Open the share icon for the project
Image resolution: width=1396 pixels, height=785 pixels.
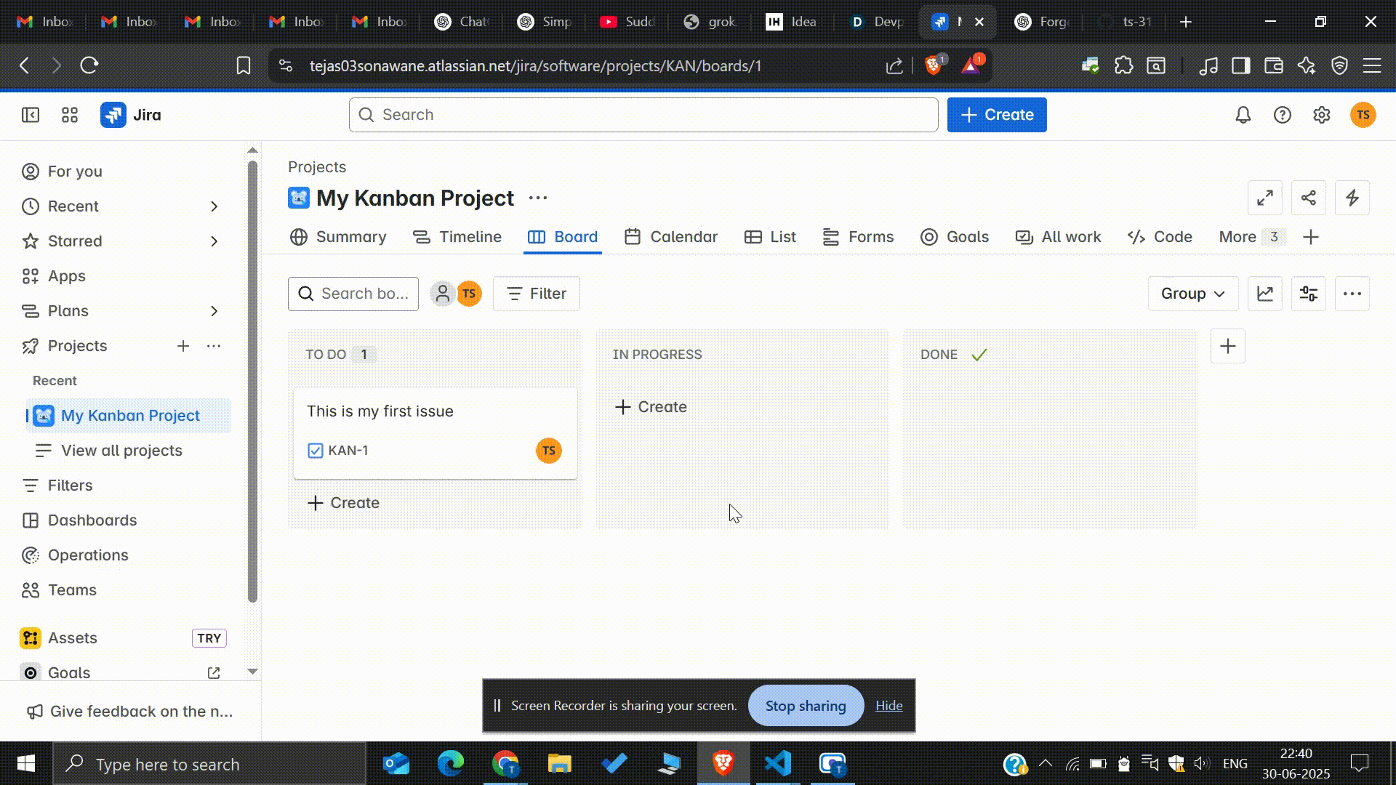[x=1309, y=198]
